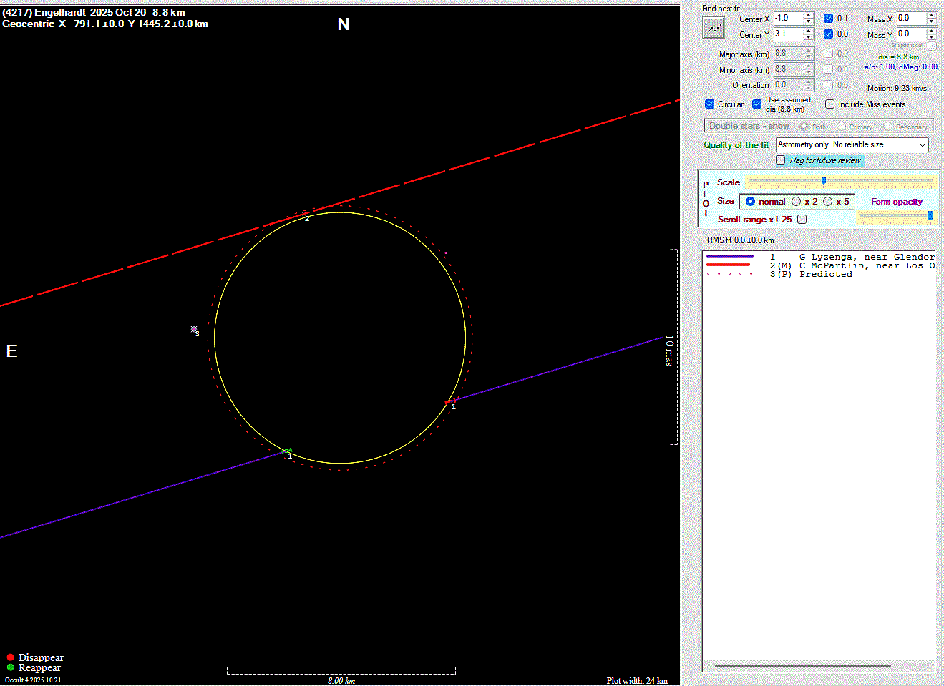This screenshot has width=944, height=686.
Task: Decrease Mass Y with its down arrow
Action: pos(931,37)
